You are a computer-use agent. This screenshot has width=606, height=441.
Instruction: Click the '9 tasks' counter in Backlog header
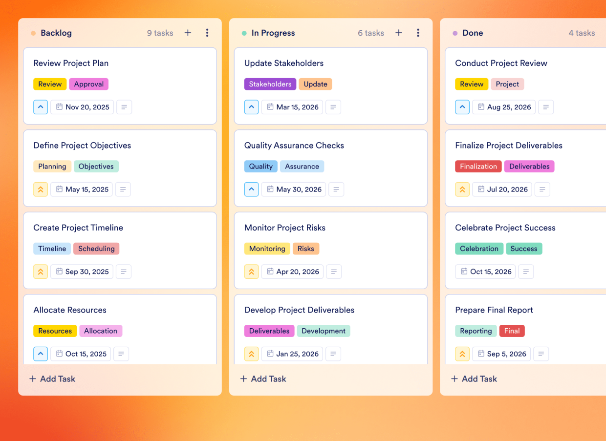tap(160, 33)
